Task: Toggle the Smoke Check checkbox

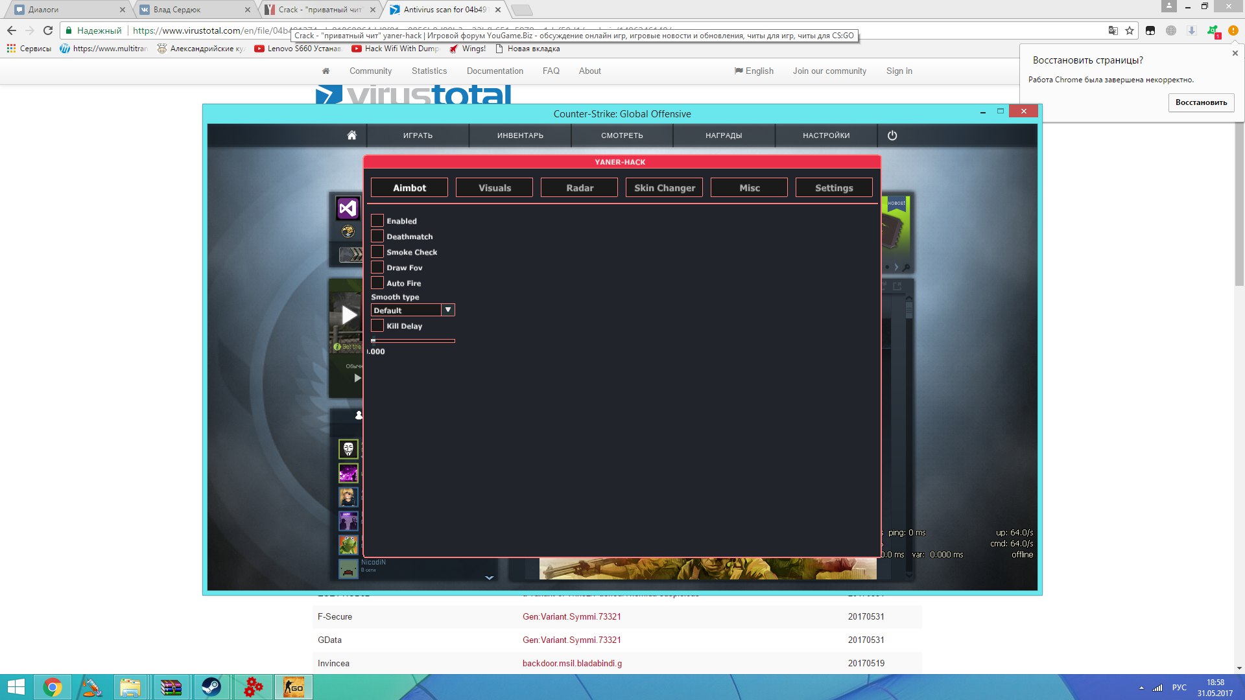Action: pos(377,252)
